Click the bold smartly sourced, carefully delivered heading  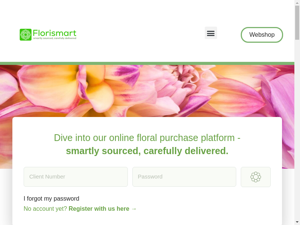tap(147, 151)
